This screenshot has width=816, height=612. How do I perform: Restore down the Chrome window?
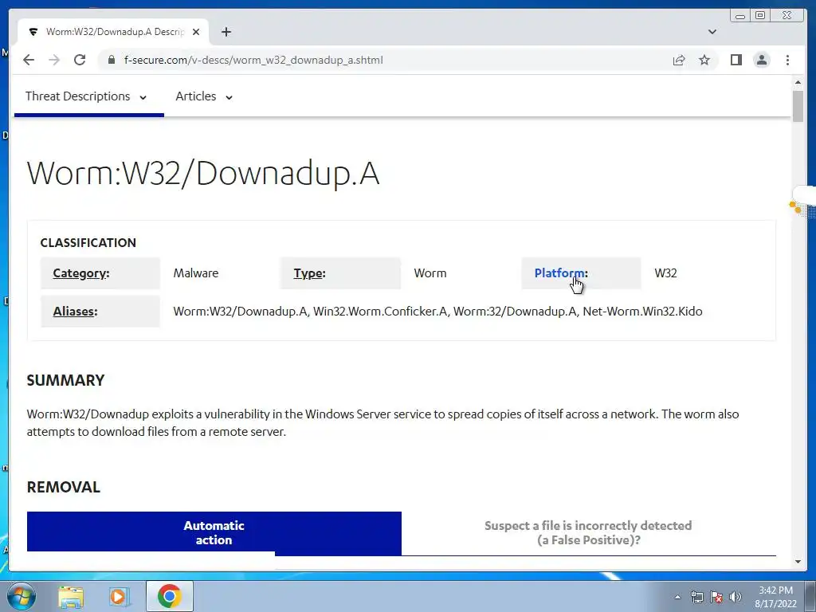point(759,16)
